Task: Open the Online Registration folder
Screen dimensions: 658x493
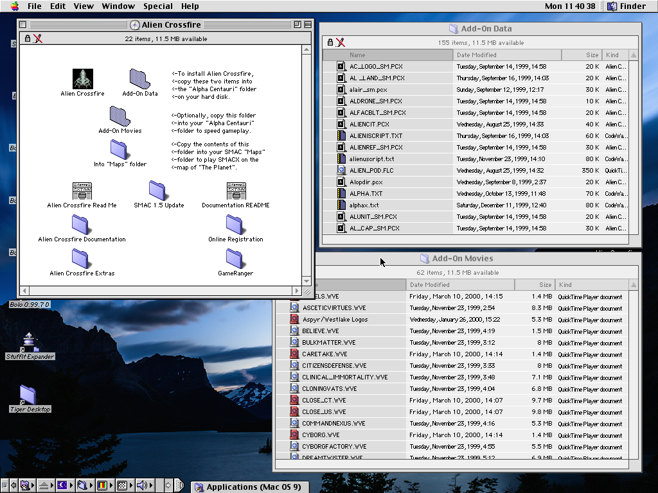Action: click(x=235, y=224)
